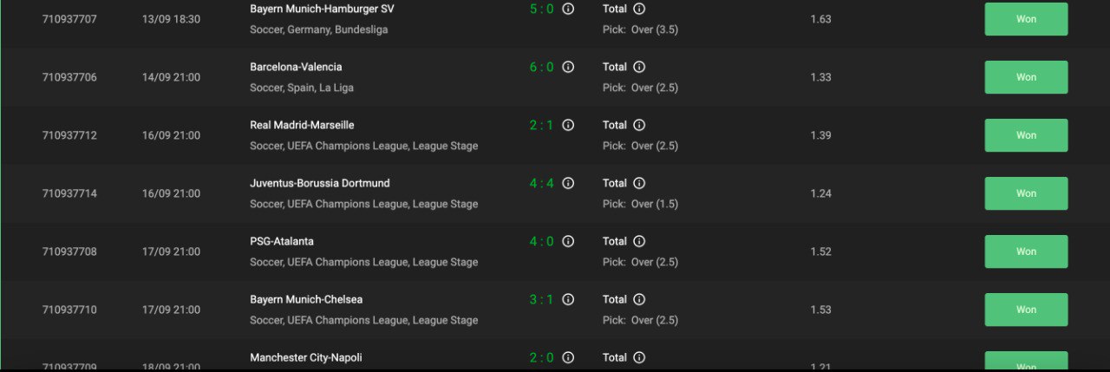The width and height of the screenshot is (1110, 372).
Task: Open Total info icon in Real Madrid-Marseille row
Action: point(639,125)
